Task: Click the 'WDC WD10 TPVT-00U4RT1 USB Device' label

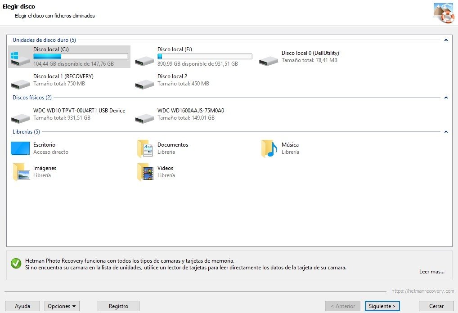Action: click(x=79, y=110)
